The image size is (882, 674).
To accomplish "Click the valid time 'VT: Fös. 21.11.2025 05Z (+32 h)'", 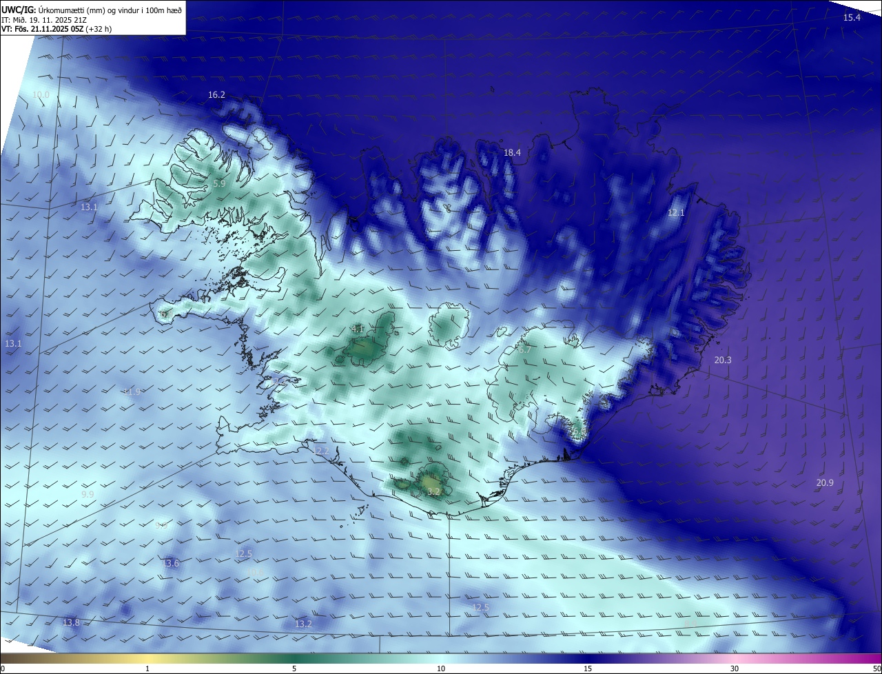I will coord(57,29).
